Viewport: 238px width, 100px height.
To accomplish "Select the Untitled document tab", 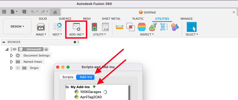I will [x=147, y=12].
